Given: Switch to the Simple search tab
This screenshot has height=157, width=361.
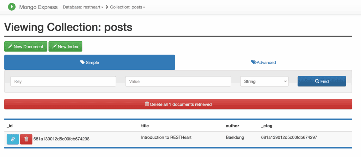Looking at the screenshot, I should click(x=90, y=62).
